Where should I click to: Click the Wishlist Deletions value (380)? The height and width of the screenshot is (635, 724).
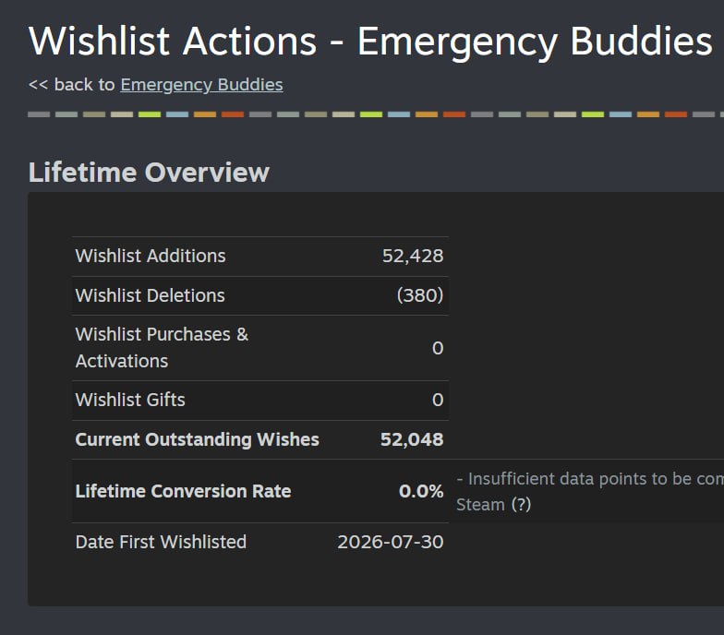click(x=419, y=295)
